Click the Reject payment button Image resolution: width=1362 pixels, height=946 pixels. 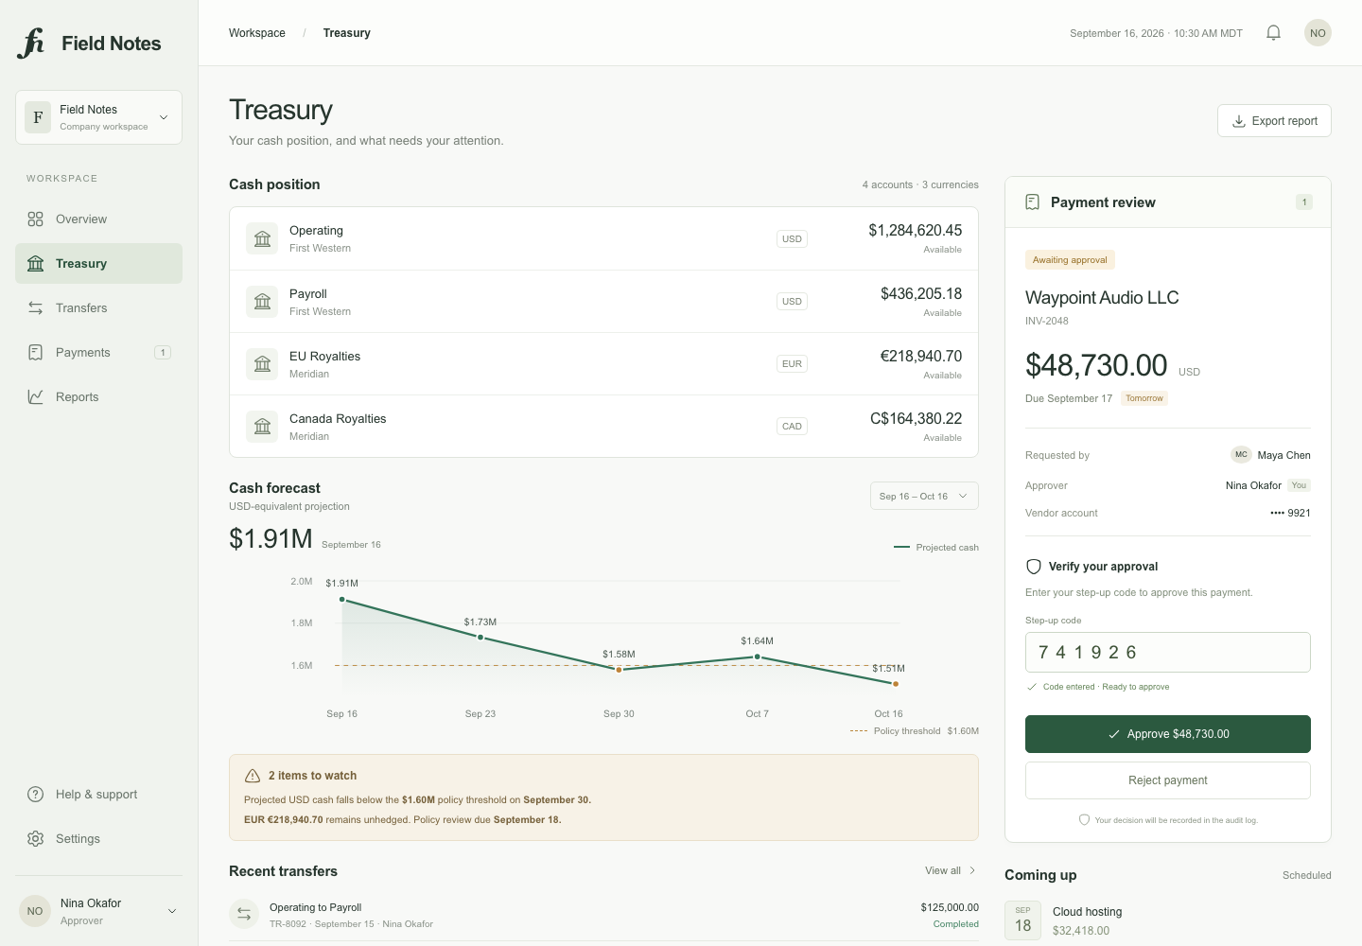[1168, 780]
